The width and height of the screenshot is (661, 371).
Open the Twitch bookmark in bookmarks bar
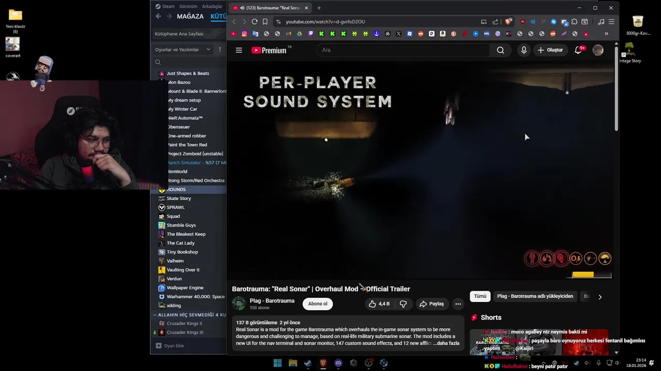(x=311, y=33)
